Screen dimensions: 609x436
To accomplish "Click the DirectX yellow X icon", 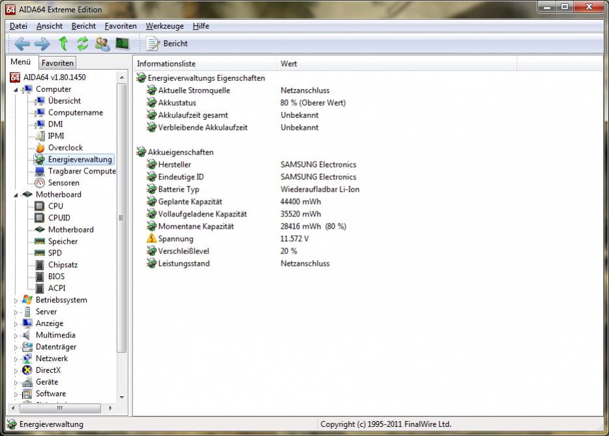I will tap(27, 370).
